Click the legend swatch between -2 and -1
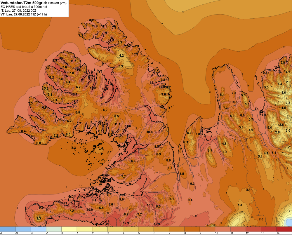This screenshot has height=235, width=292. [39, 229]
